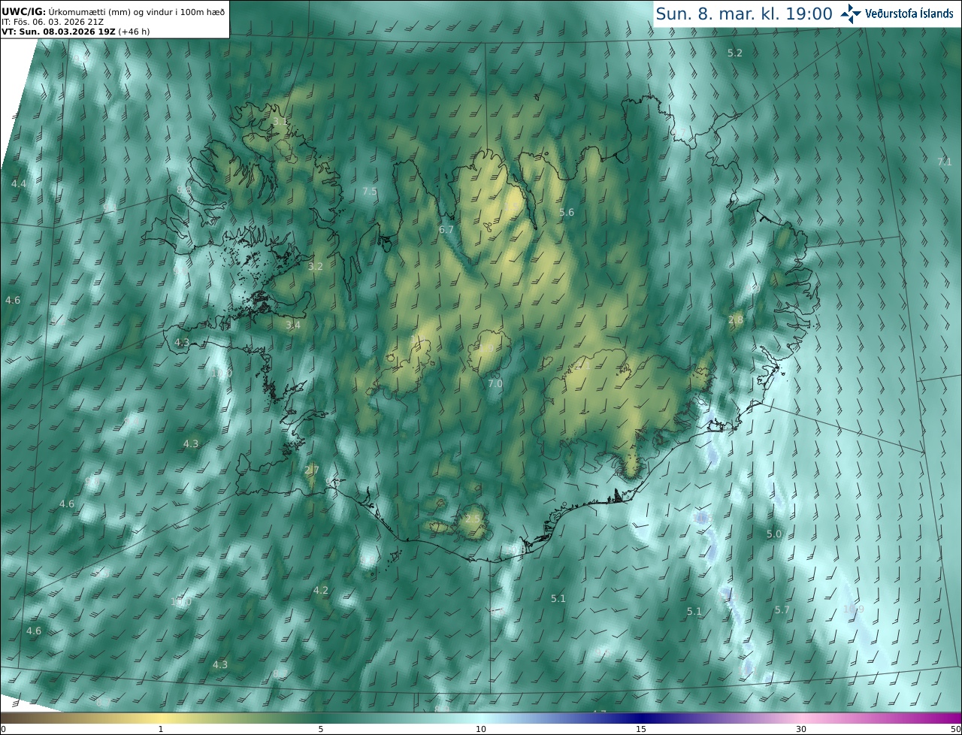Image resolution: width=962 pixels, height=735 pixels.
Task: Click the '4.4' value on the map
Action: [19, 183]
